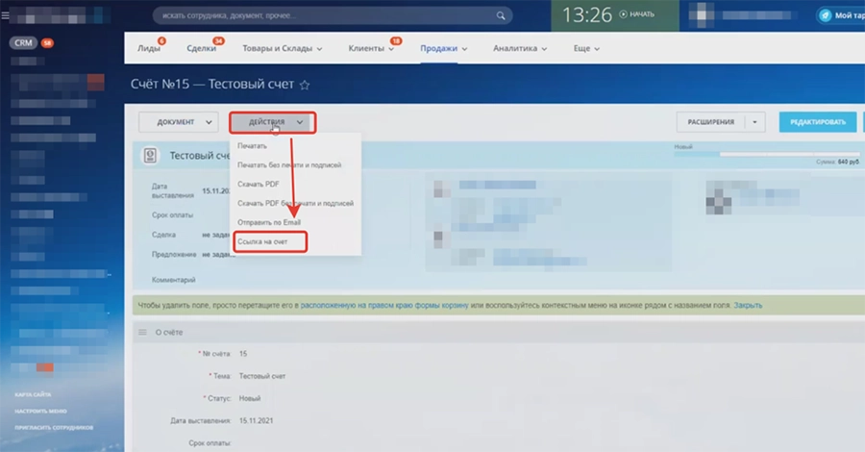Click the Закрыть link in hint banner
The height and width of the screenshot is (452, 865).
pyautogui.click(x=748, y=305)
